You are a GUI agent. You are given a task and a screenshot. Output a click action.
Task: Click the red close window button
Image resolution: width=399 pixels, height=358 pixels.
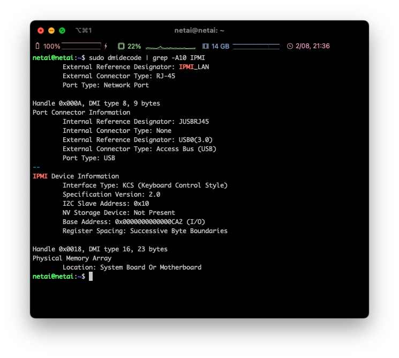[x=41, y=31]
